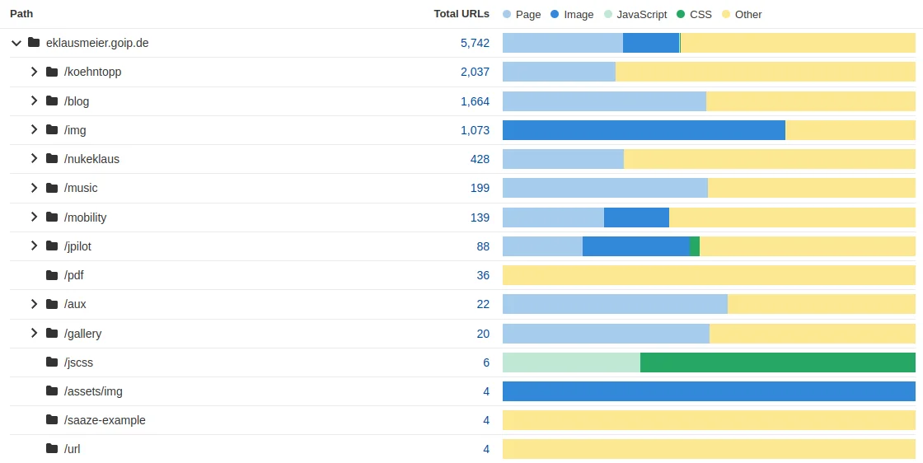Click the green CSS segment in /jscss bar
Image resolution: width=923 pixels, height=463 pixels.
pyautogui.click(x=777, y=362)
